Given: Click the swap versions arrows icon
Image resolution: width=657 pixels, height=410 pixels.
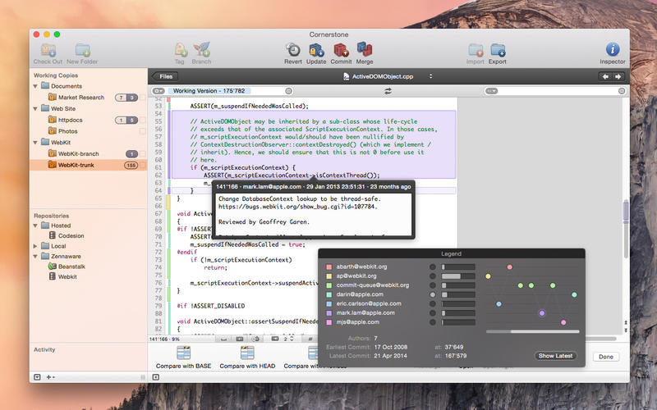Looking at the screenshot, I should click(x=388, y=91).
